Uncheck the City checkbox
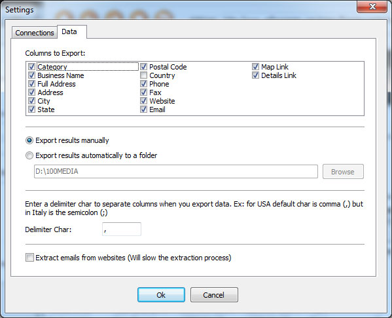Screen dimensions: 392x318 (32, 101)
